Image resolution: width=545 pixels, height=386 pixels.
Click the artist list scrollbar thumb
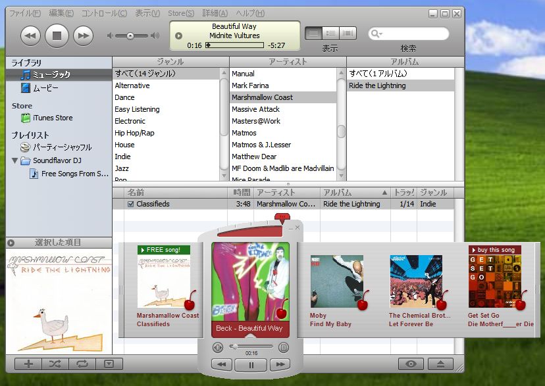[x=342, y=132]
